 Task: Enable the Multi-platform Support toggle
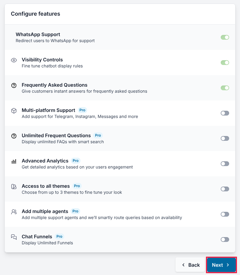225,113
